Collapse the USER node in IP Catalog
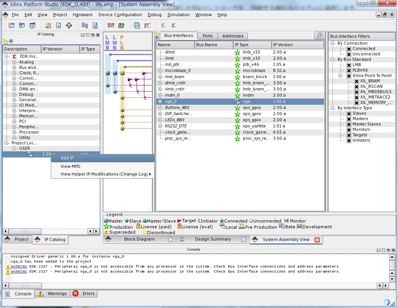398x308 pixels. pos(14,148)
